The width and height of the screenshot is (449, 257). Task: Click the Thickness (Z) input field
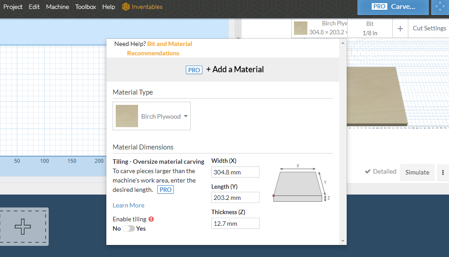(235, 223)
